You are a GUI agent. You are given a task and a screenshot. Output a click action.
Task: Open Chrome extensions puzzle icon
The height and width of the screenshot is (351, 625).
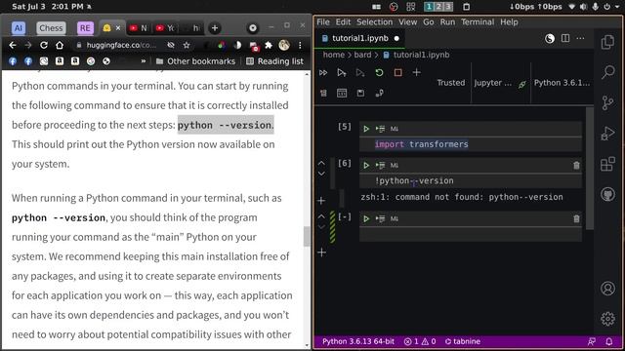[269, 46]
